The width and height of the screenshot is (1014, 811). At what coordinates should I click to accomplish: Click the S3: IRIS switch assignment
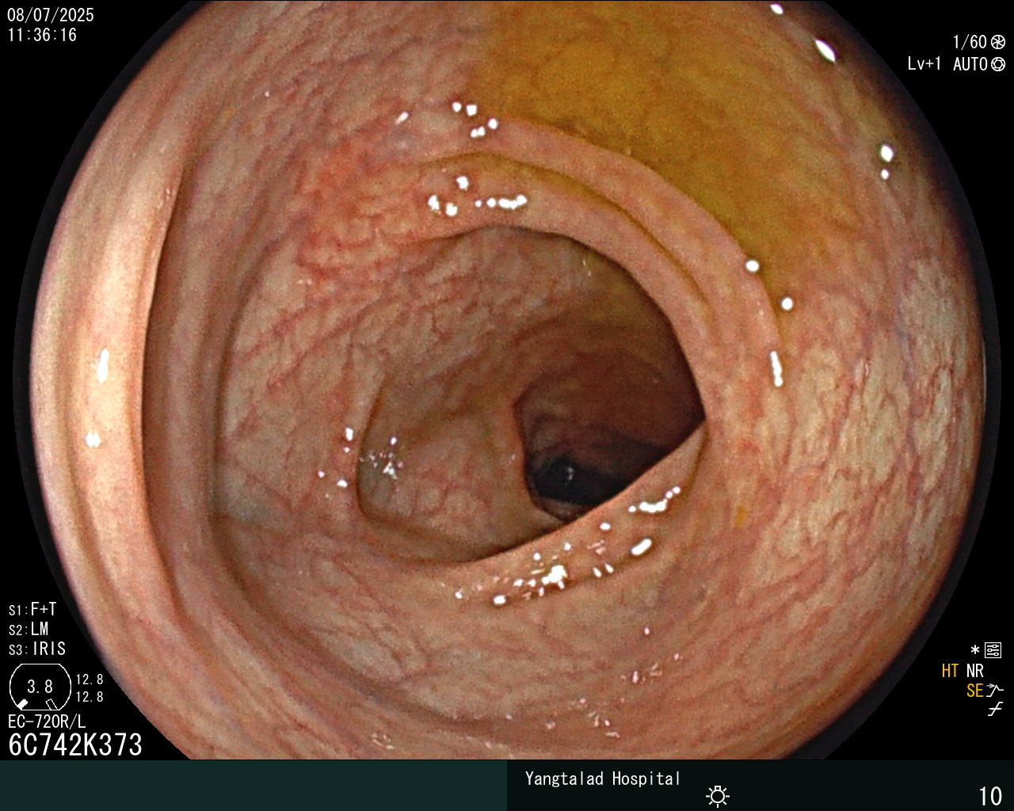(37, 649)
